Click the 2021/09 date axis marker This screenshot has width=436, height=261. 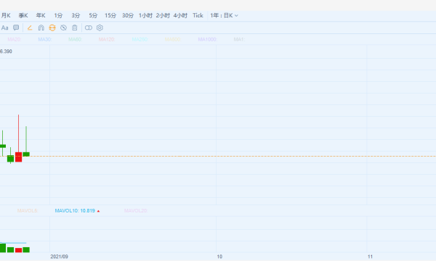point(60,257)
